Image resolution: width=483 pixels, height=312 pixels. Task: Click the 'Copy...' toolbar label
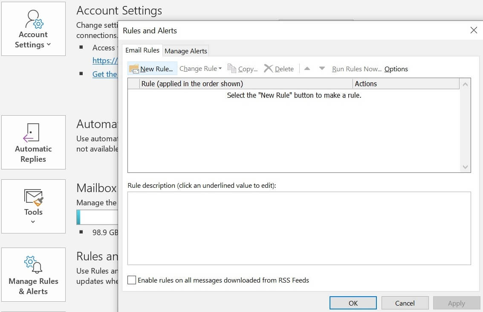(248, 69)
